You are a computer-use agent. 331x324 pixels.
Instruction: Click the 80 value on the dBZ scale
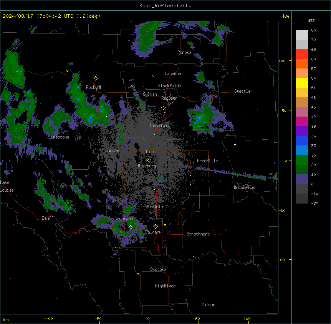(313, 30)
